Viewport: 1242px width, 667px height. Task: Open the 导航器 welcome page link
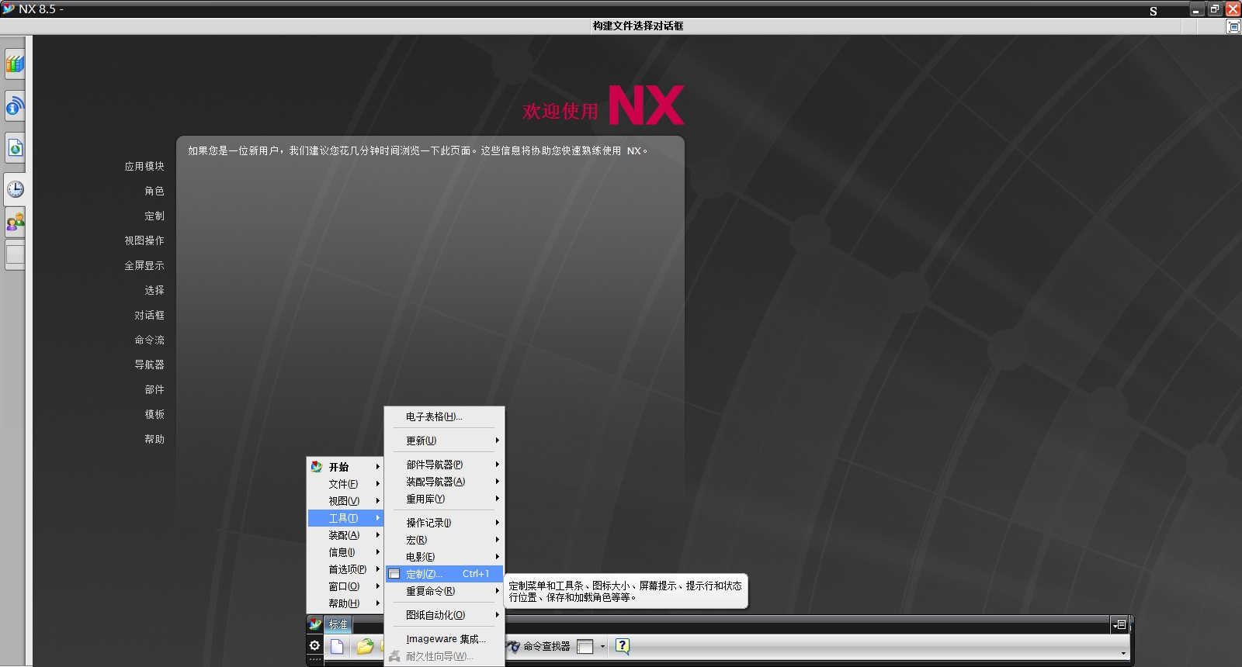(x=149, y=365)
